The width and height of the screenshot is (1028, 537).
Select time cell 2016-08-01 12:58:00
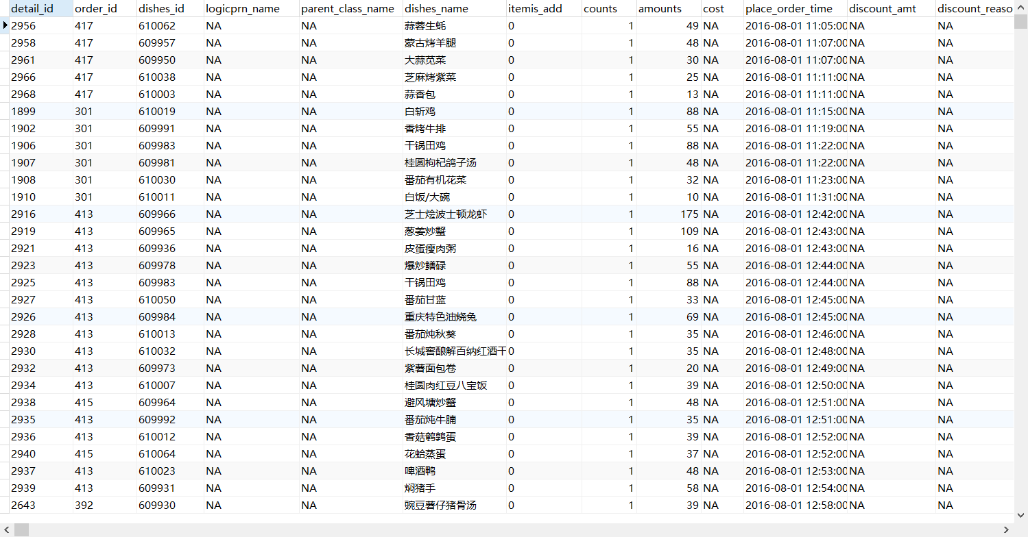796,505
